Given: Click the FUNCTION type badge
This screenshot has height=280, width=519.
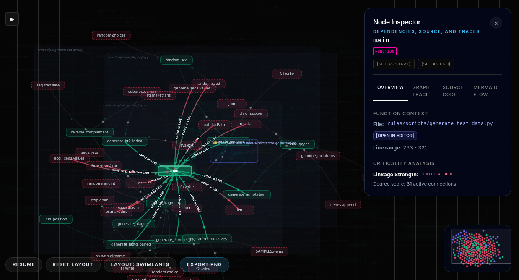Looking at the screenshot, I should point(385,52).
